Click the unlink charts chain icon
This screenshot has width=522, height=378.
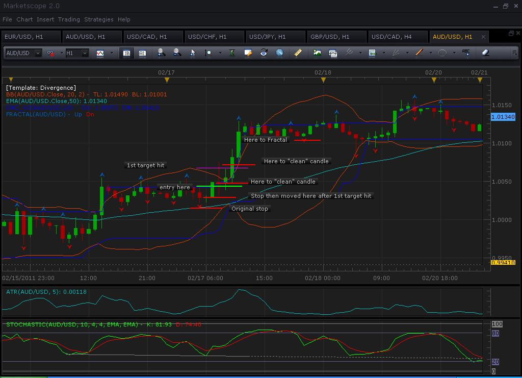[50, 53]
